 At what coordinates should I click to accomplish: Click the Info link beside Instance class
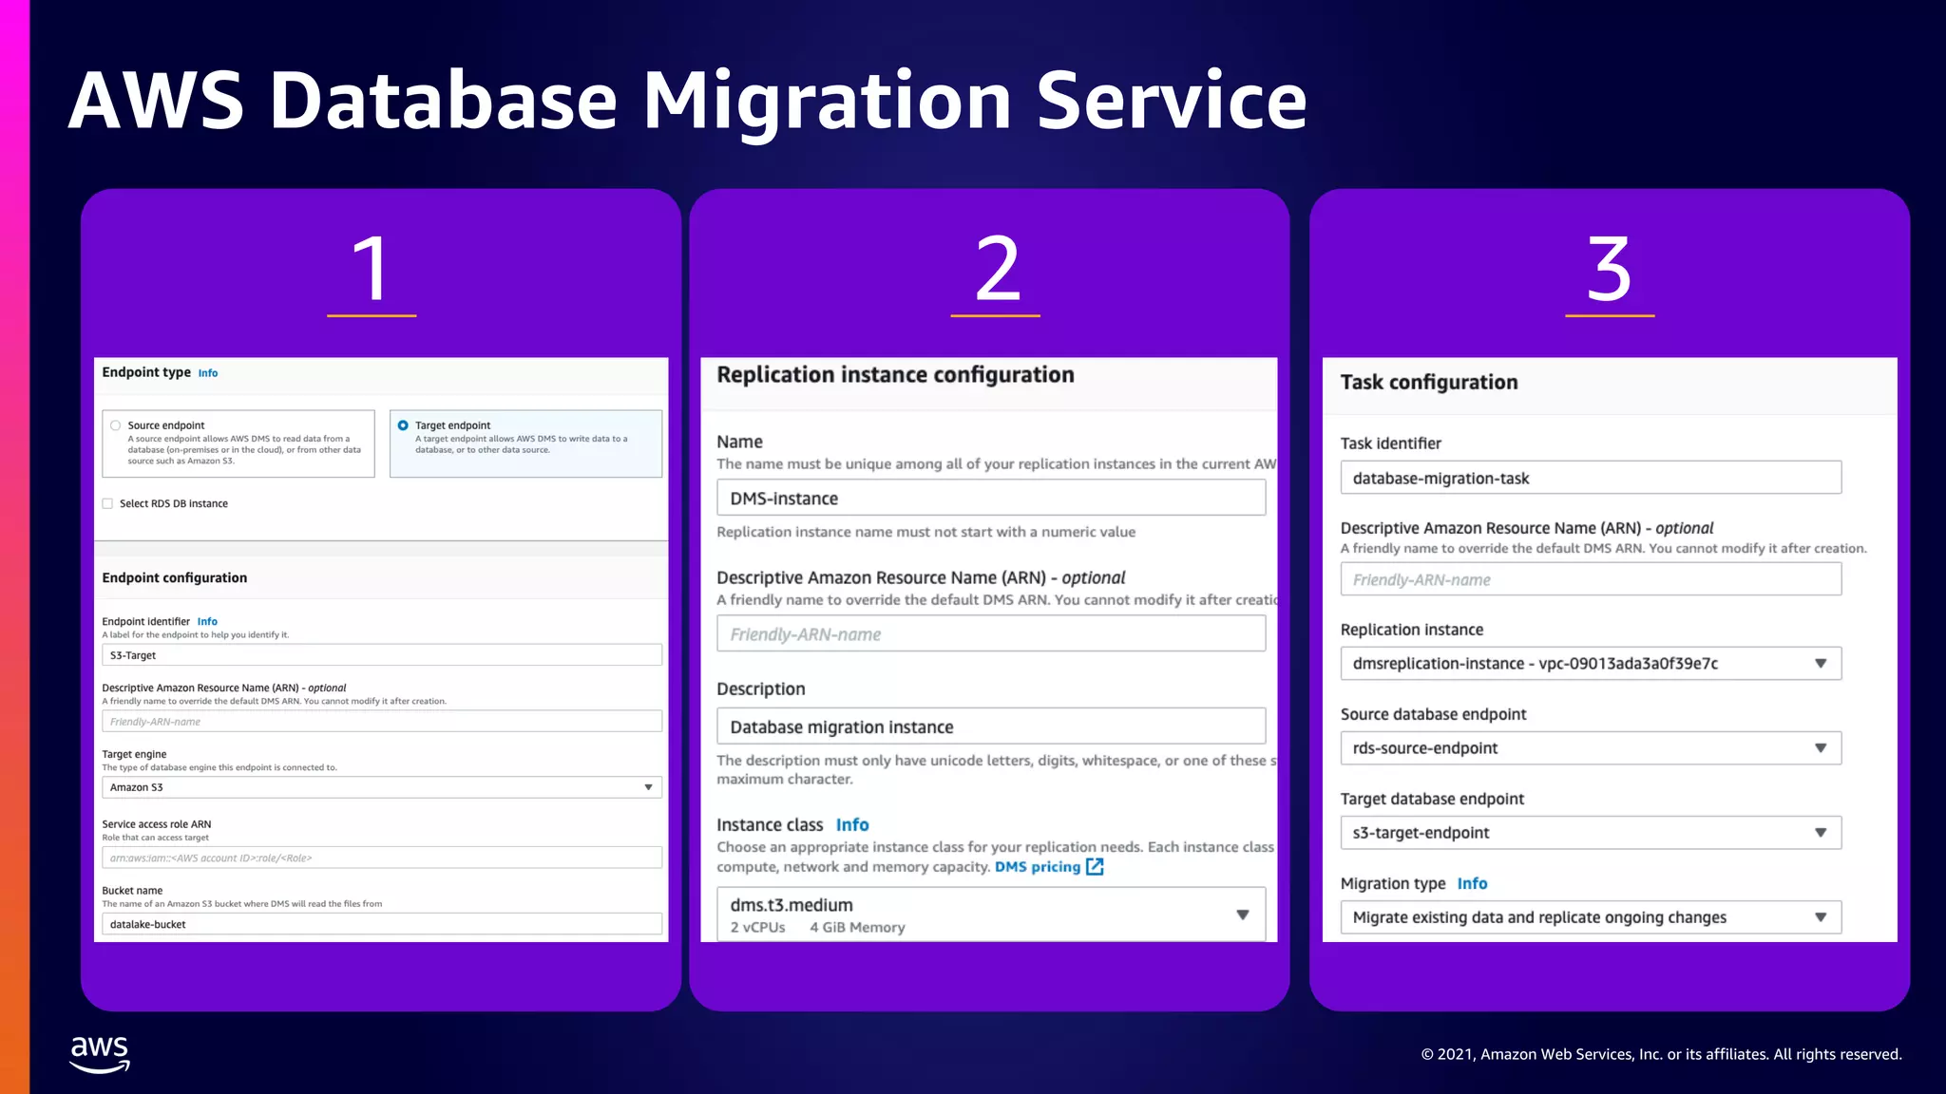852,825
